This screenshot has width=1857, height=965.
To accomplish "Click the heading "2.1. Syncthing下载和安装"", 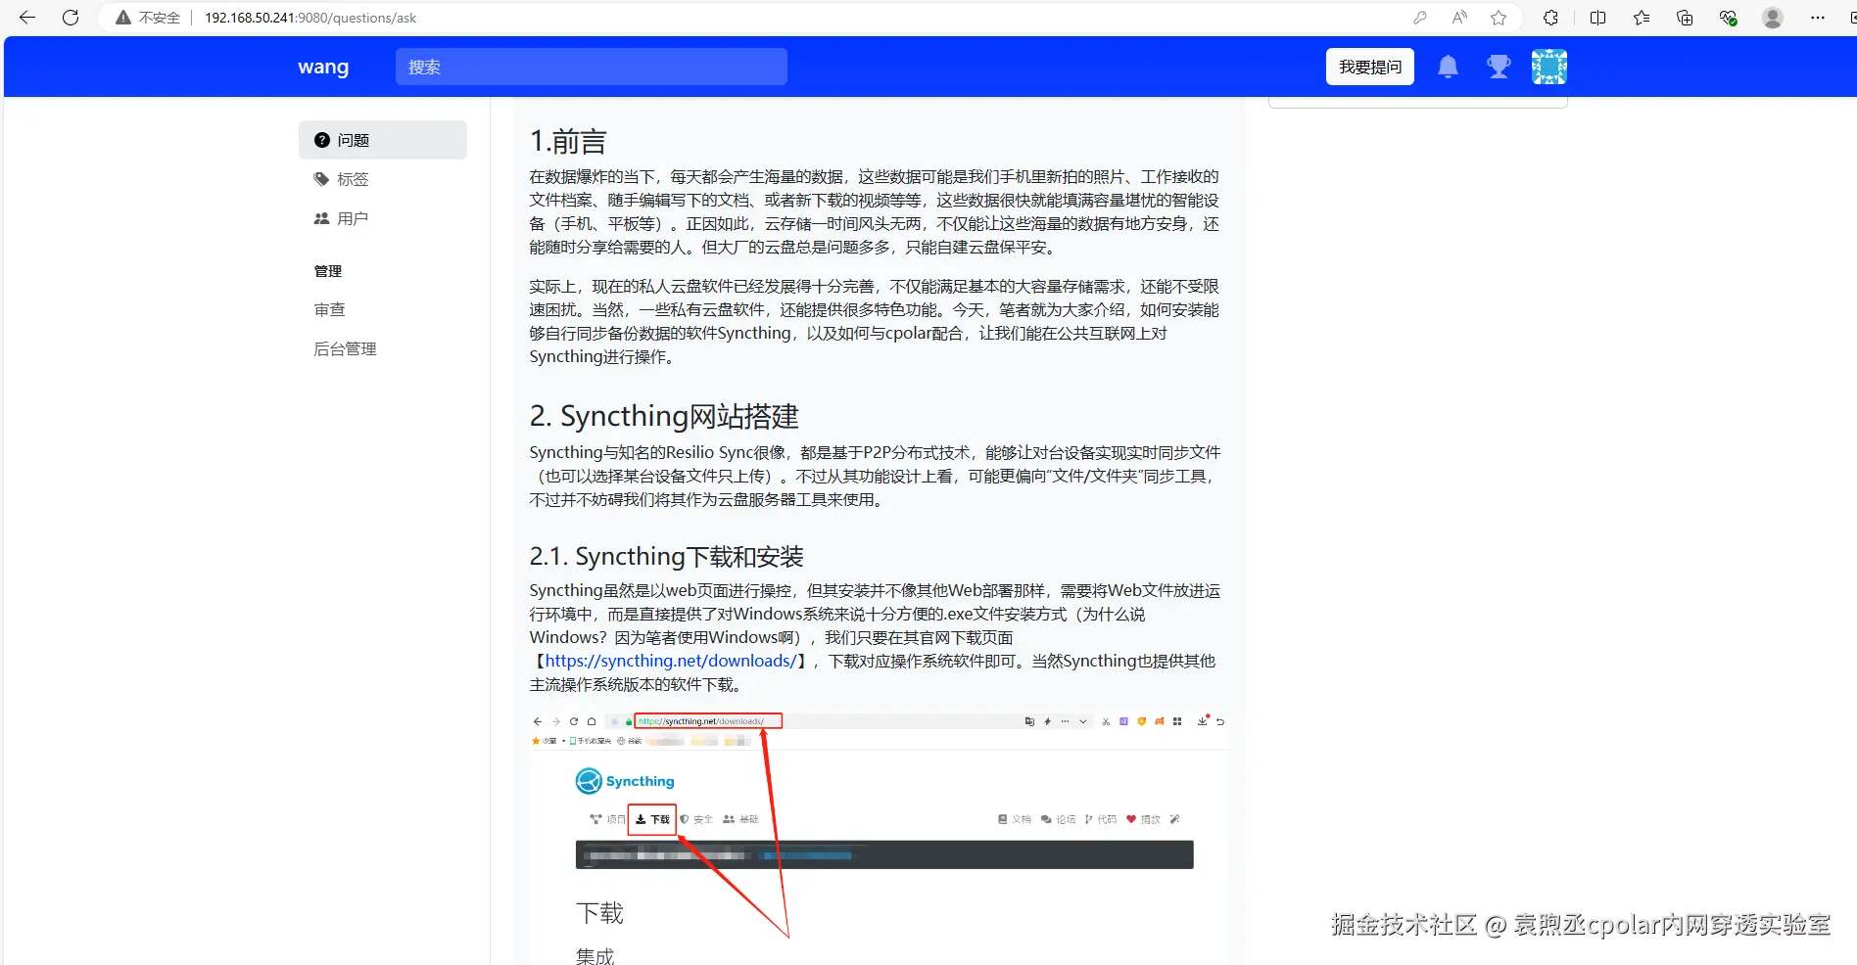I will click(x=666, y=556).
